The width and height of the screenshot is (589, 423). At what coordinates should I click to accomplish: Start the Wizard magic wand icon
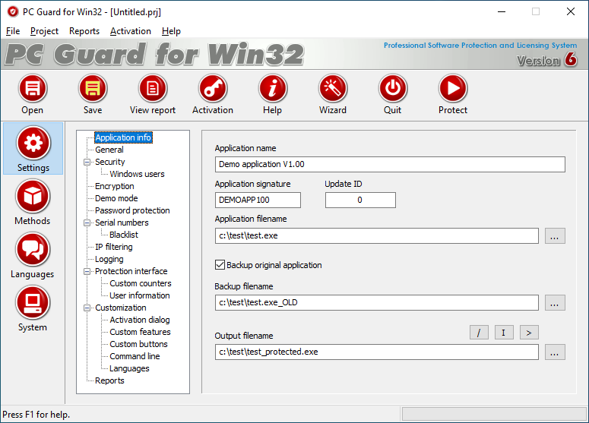(x=333, y=89)
